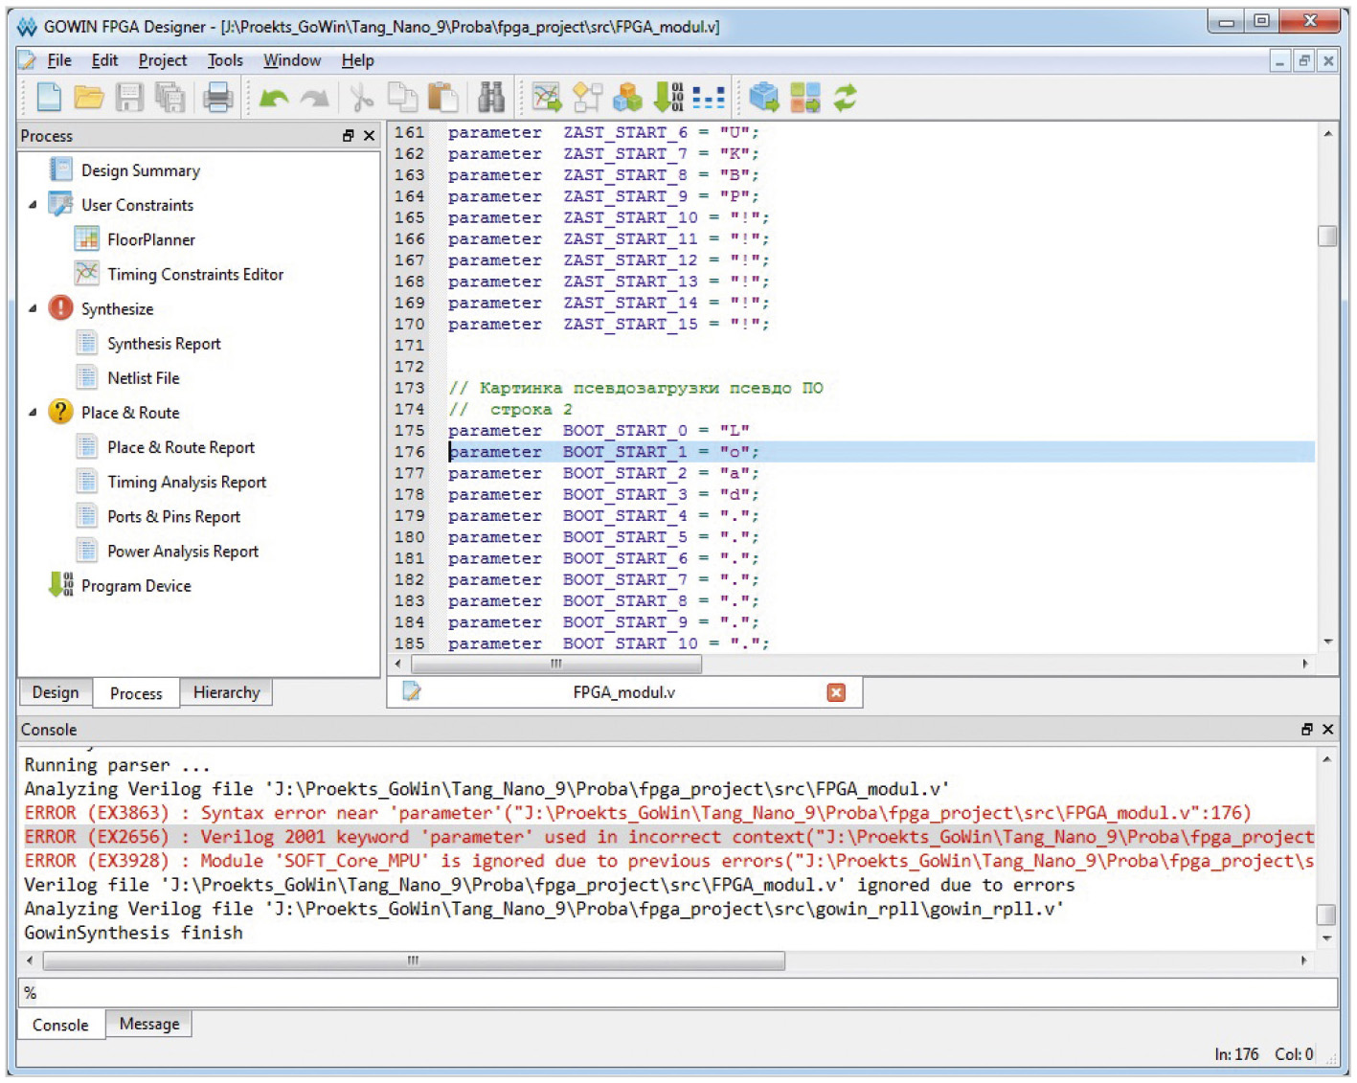Switch to the Message tab

point(148,1024)
